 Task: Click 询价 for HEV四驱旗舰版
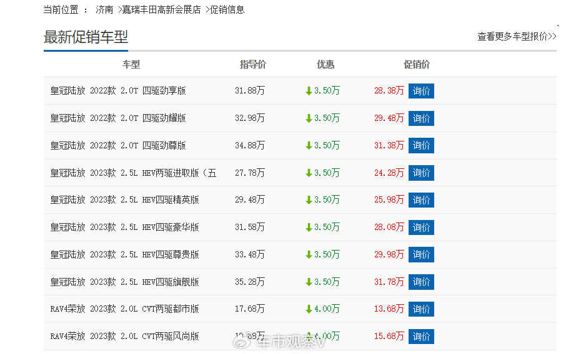click(x=421, y=282)
